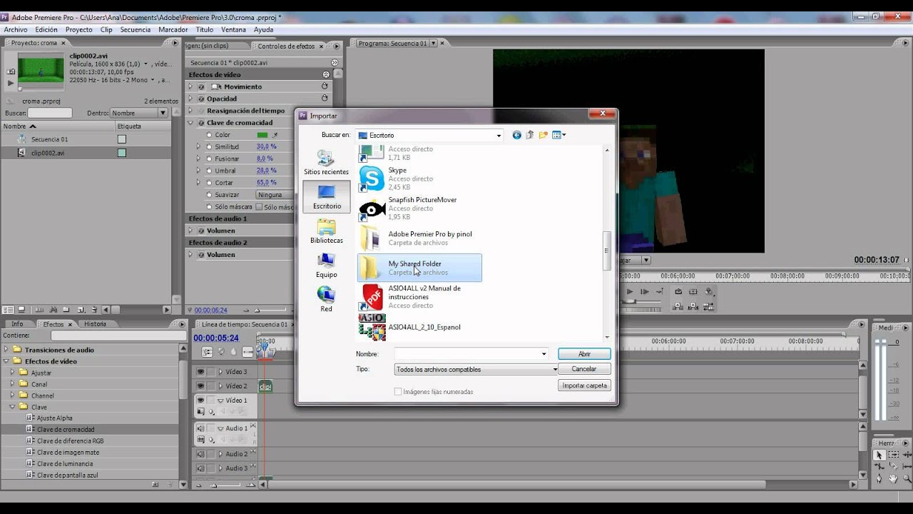Open Find binoculars in project panel
The width and height of the screenshot is (913, 514).
point(53,309)
